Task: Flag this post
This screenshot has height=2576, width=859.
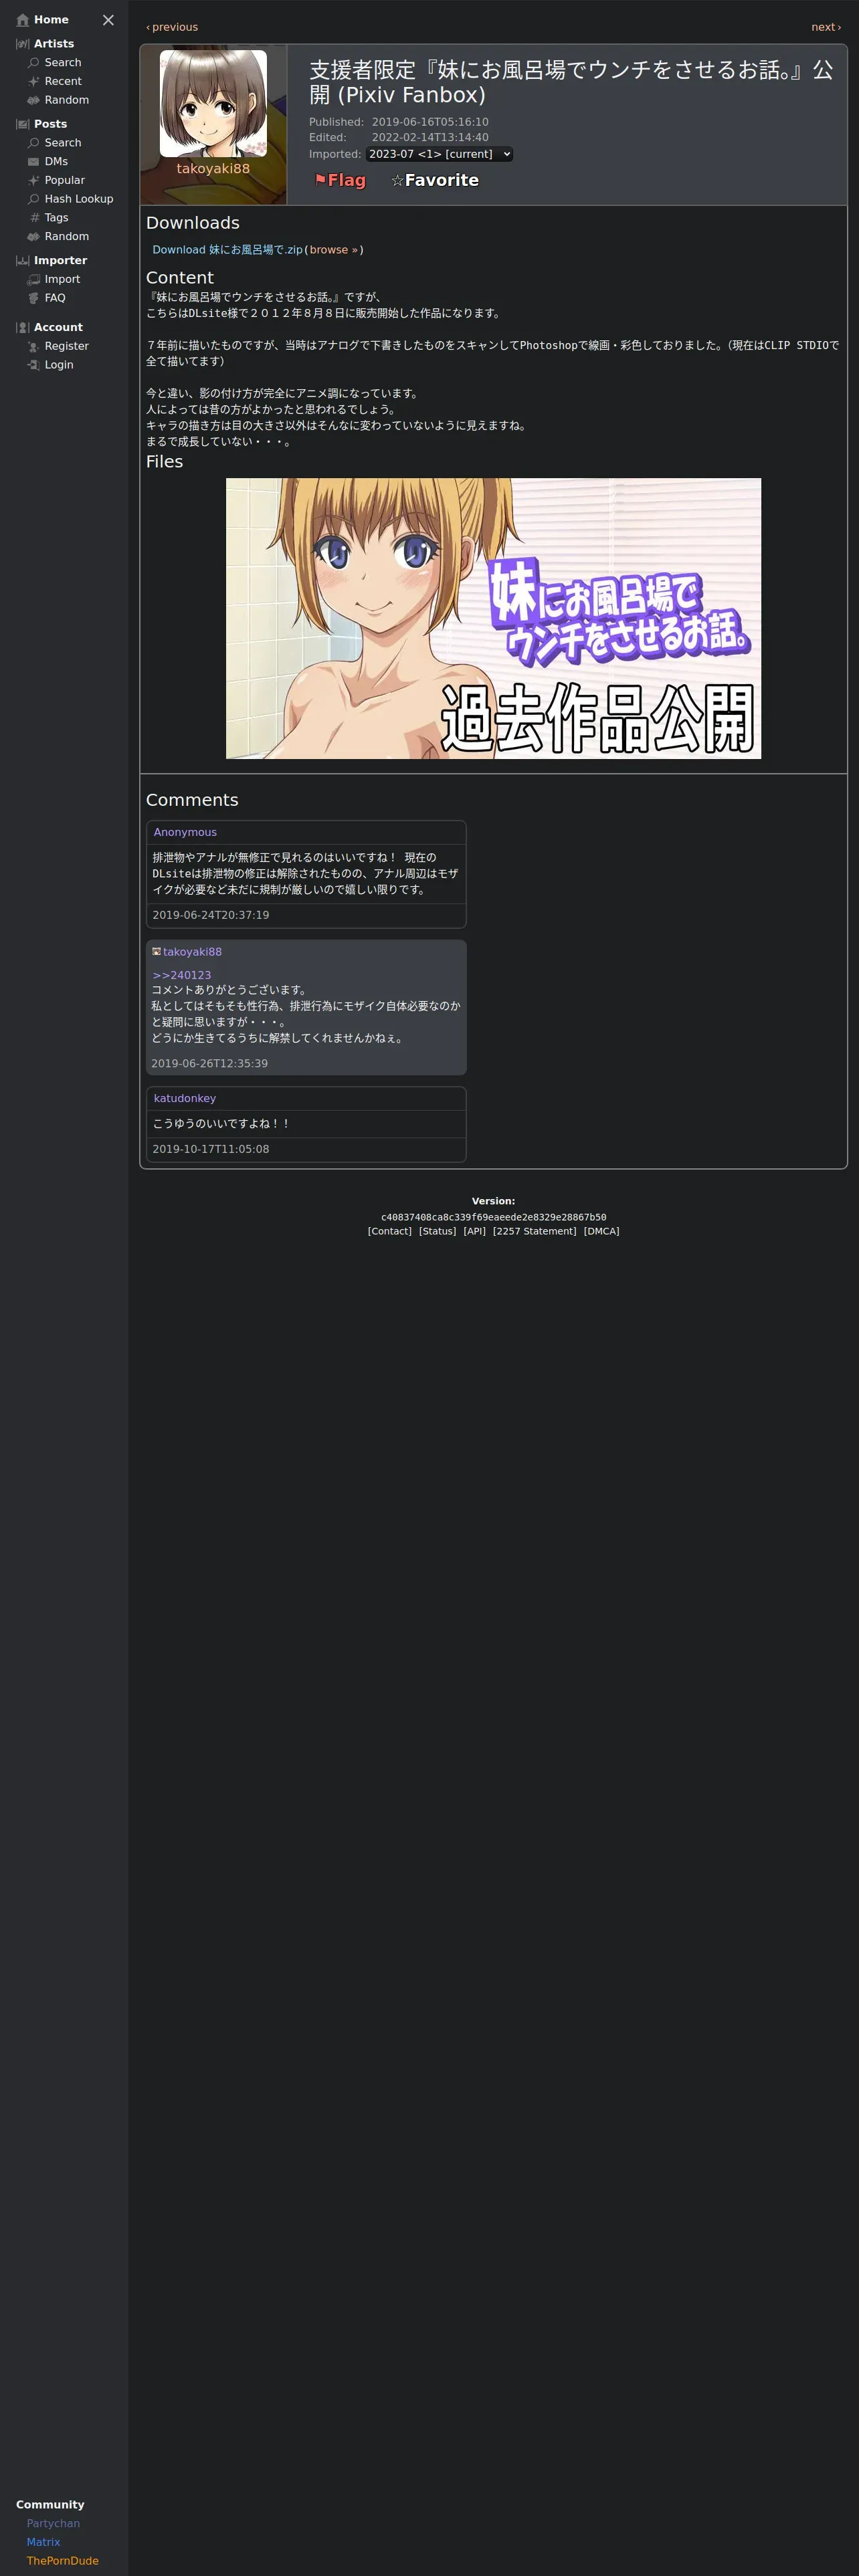Action: tap(340, 181)
